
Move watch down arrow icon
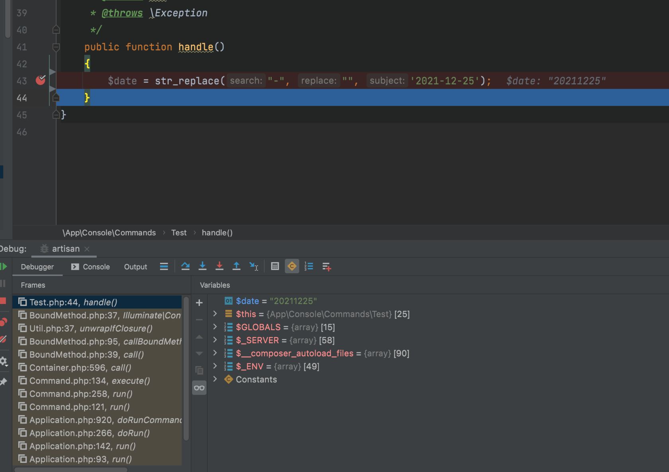click(x=199, y=354)
